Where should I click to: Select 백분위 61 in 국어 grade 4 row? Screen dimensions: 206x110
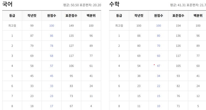tap(91, 66)
